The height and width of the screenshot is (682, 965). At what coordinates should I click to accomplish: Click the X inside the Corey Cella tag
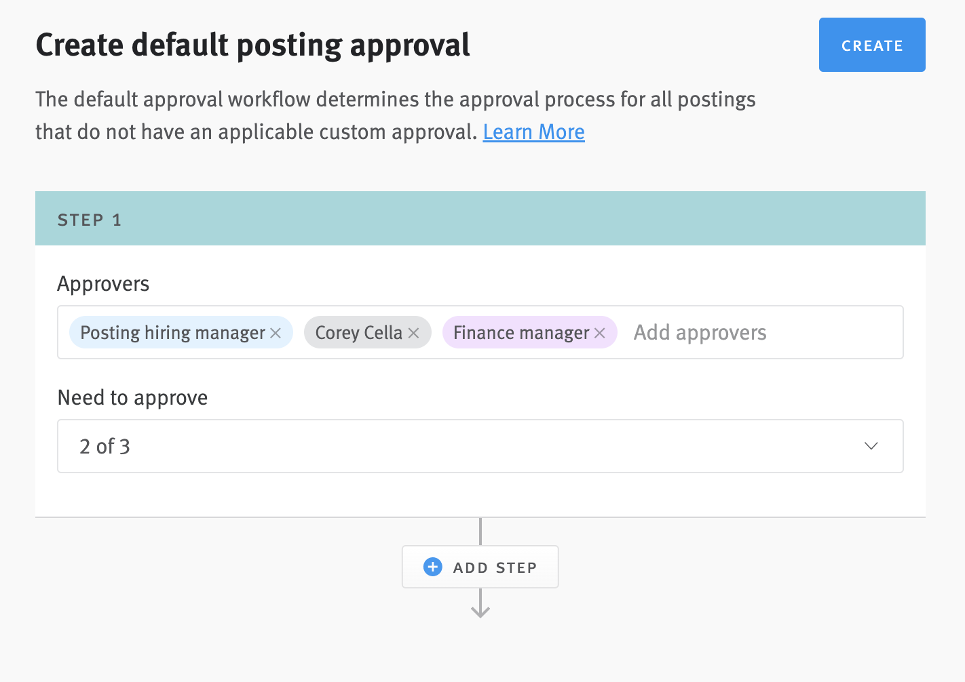pos(413,333)
